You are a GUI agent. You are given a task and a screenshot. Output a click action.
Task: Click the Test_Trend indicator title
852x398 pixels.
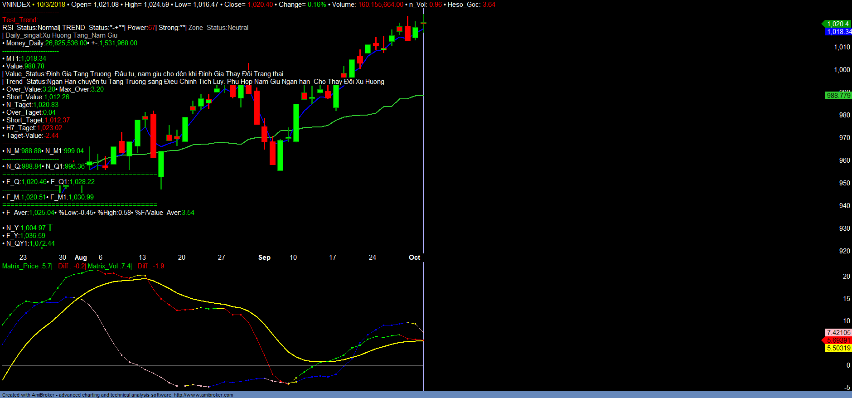pyautogui.click(x=20, y=20)
